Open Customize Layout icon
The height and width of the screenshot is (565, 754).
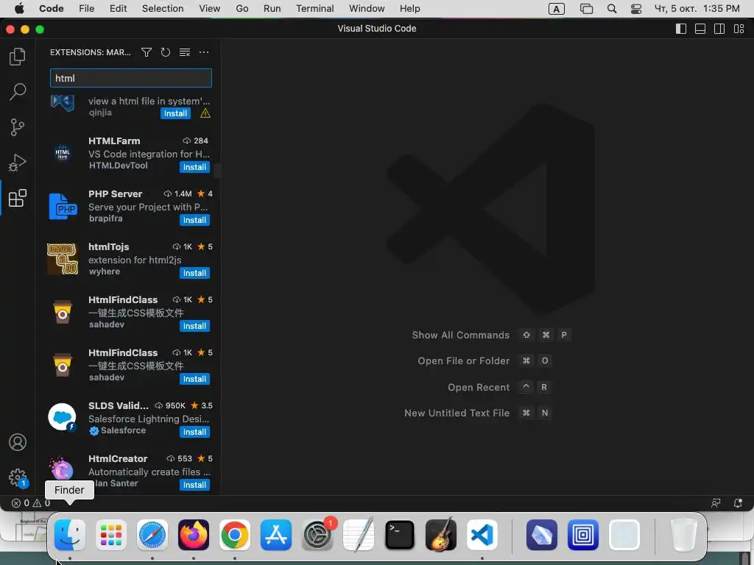tap(739, 29)
